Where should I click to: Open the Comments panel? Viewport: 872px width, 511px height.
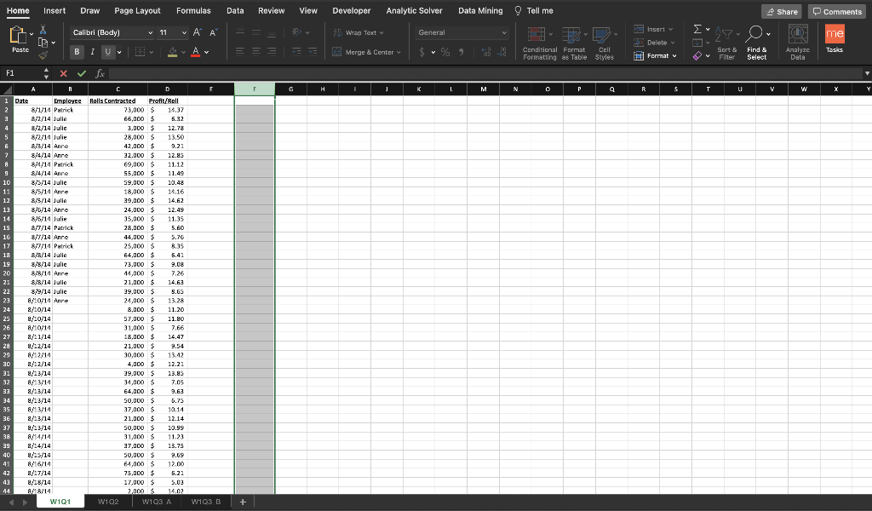coord(835,11)
